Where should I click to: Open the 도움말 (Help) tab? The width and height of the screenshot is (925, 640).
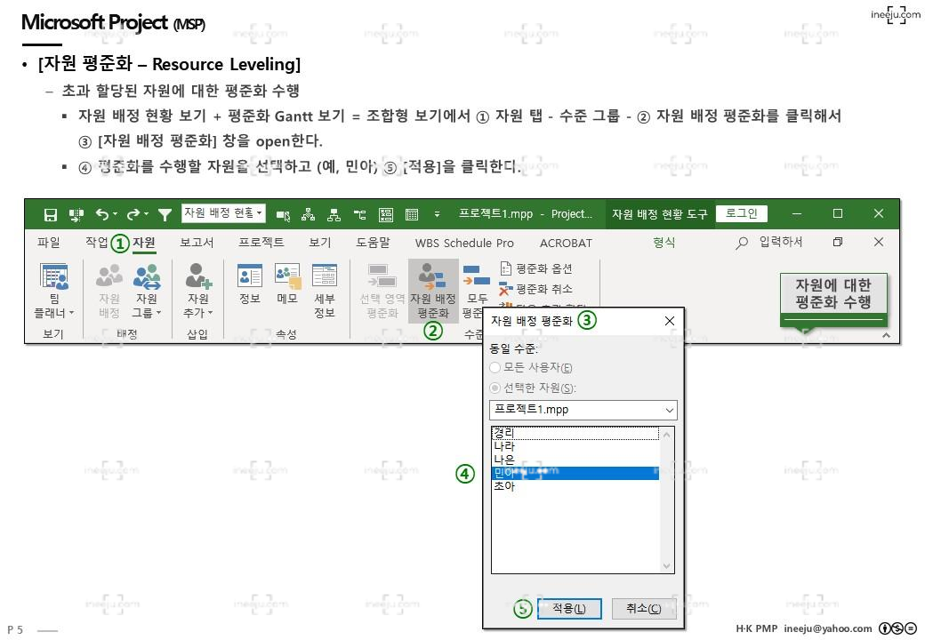373,243
